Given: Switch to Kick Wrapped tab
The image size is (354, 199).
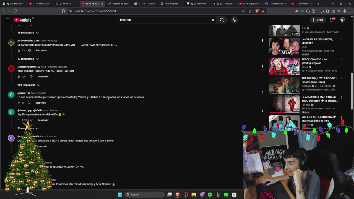Looking at the screenshot, I should (171, 4).
